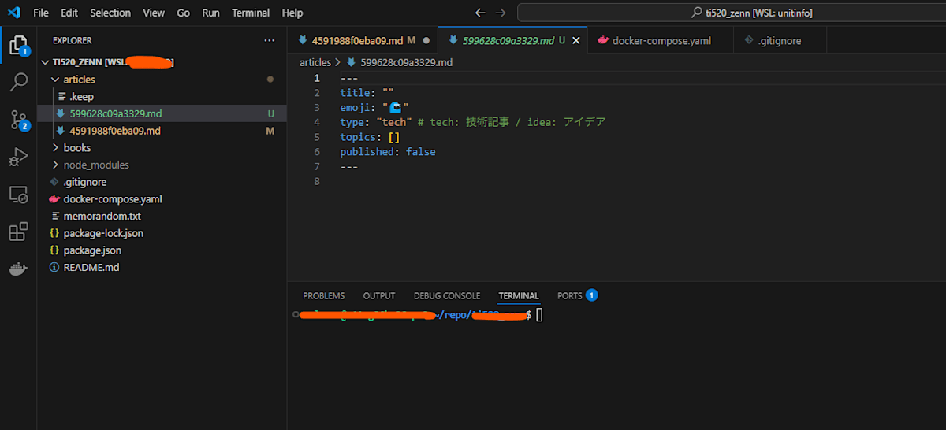Image resolution: width=946 pixels, height=430 pixels.
Task: Switch to 4591988f0eba09.md editor tab
Action: 363,40
